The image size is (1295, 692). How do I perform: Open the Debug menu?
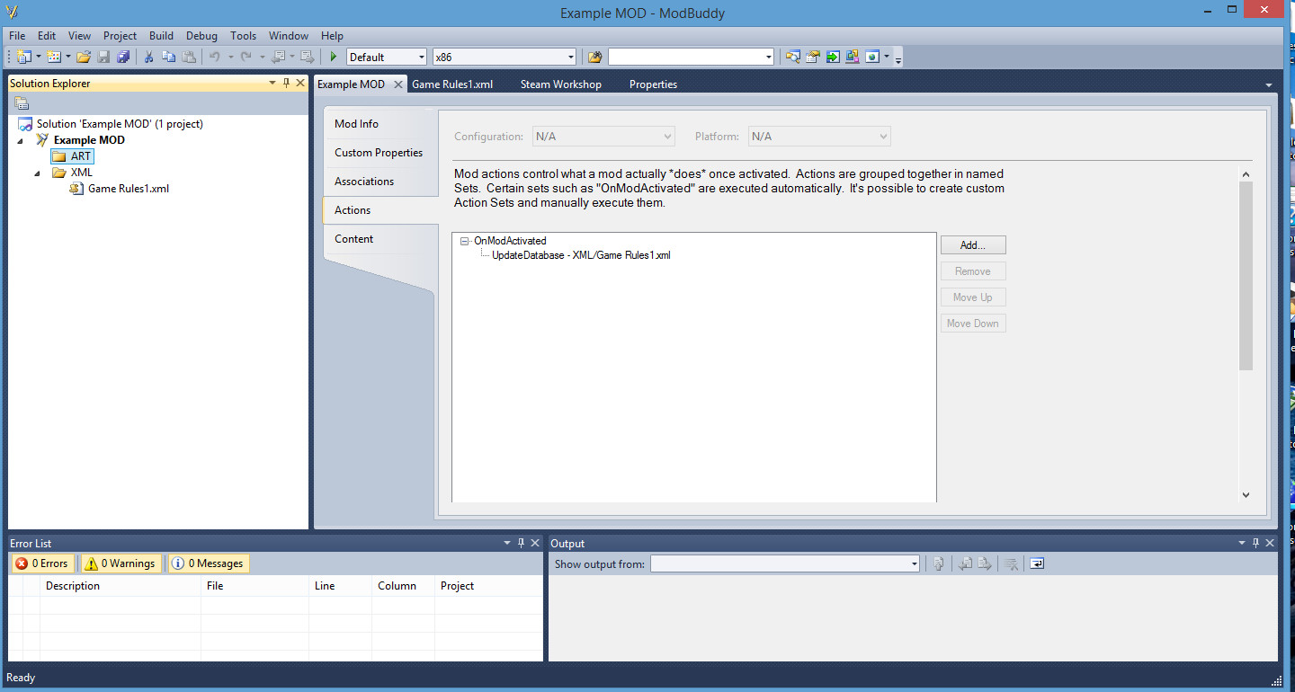click(x=201, y=36)
